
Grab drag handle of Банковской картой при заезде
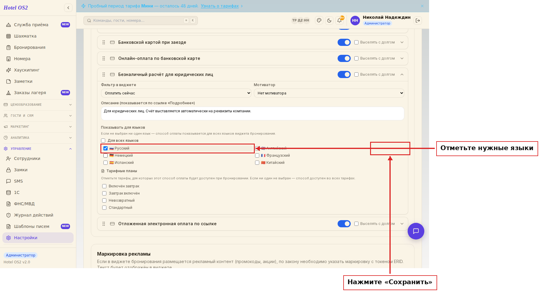coord(104,42)
